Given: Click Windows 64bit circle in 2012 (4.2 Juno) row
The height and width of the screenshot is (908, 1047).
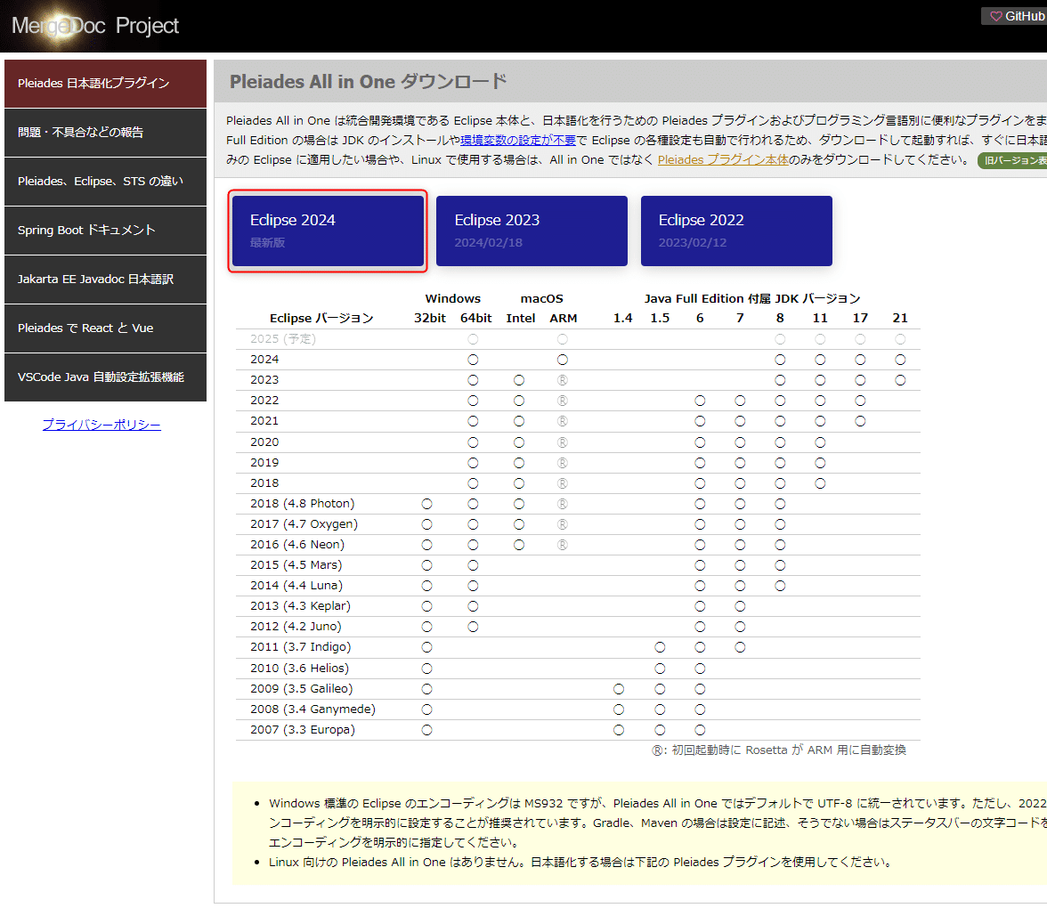Looking at the screenshot, I should (x=473, y=627).
